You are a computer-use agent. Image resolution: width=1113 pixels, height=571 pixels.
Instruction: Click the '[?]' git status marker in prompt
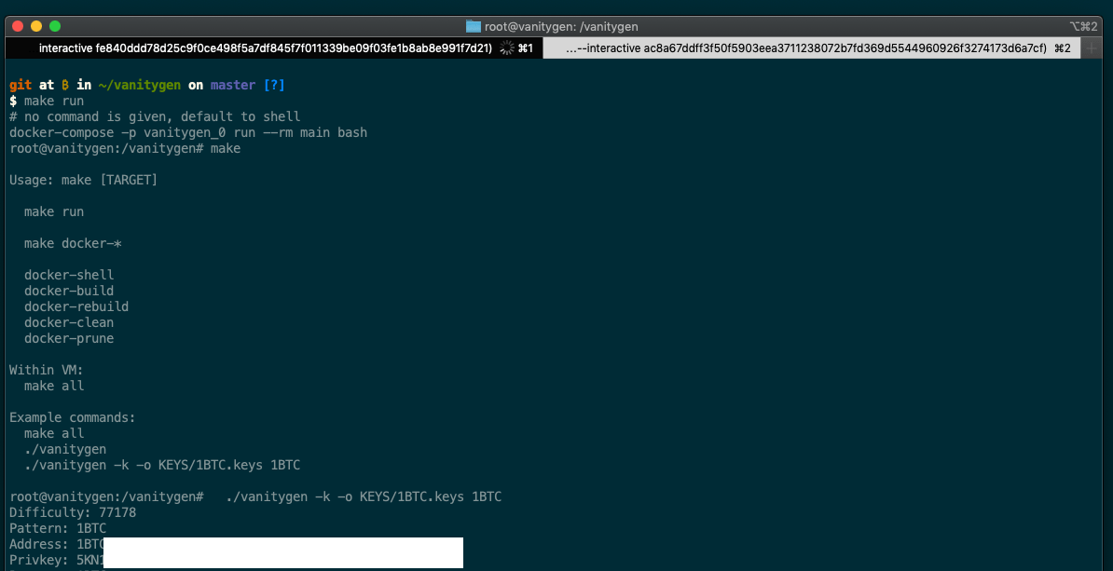274,85
